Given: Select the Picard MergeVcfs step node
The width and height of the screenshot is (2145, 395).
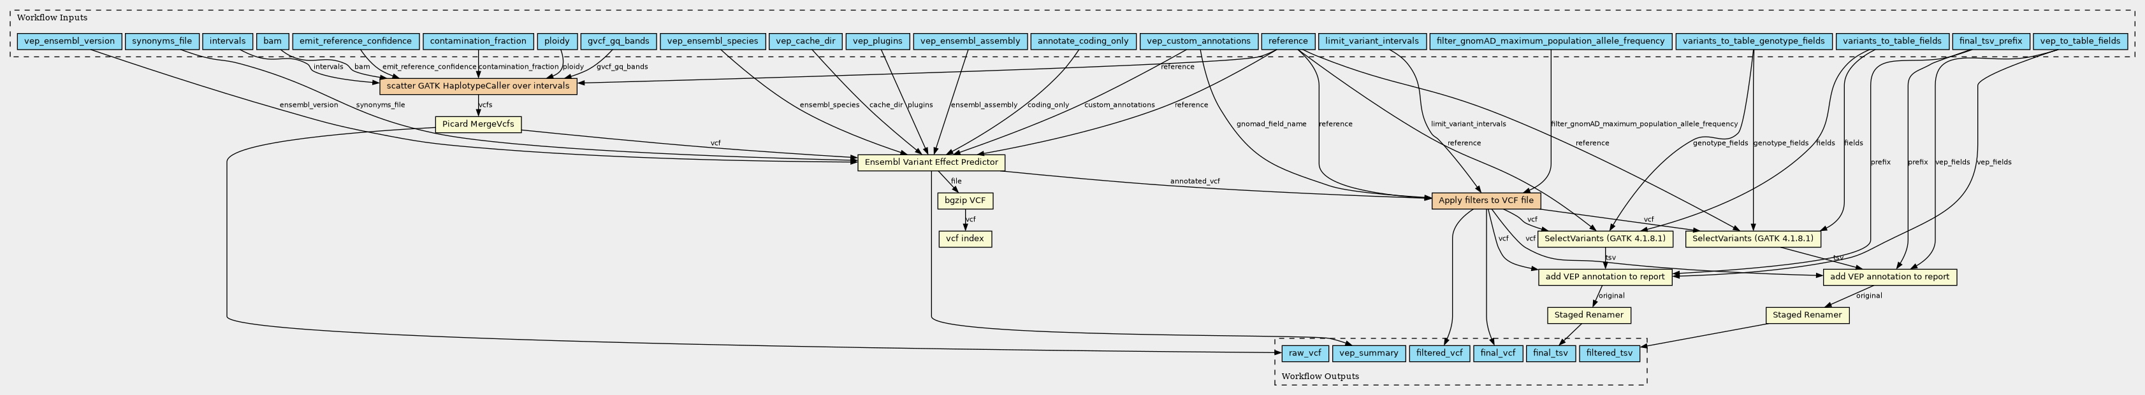Looking at the screenshot, I should click(x=478, y=125).
